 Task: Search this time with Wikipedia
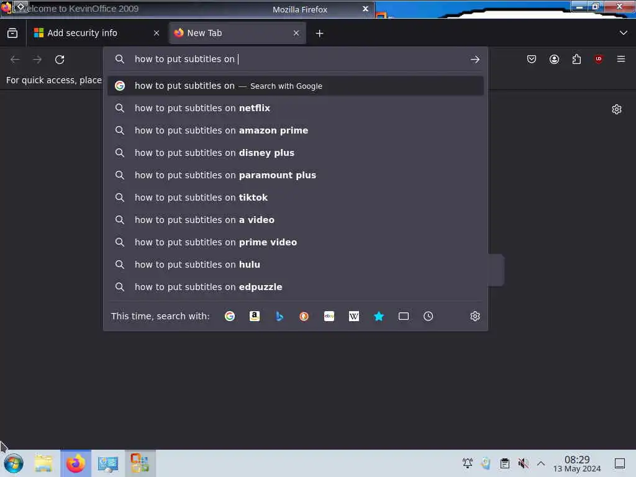[353, 316]
